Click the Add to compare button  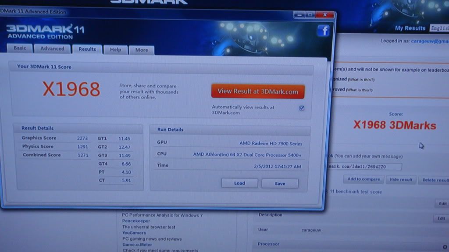(x=363, y=179)
